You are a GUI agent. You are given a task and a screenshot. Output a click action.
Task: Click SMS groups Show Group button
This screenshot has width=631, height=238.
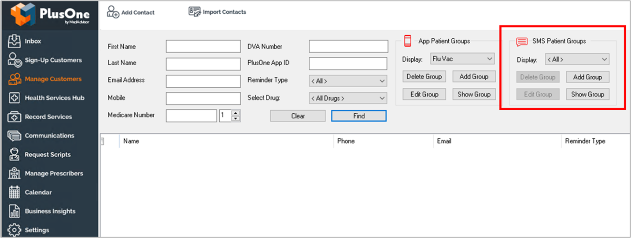point(587,94)
